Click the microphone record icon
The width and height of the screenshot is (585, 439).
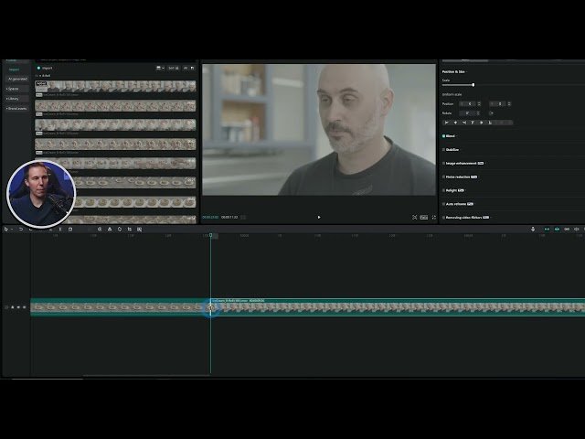click(533, 230)
